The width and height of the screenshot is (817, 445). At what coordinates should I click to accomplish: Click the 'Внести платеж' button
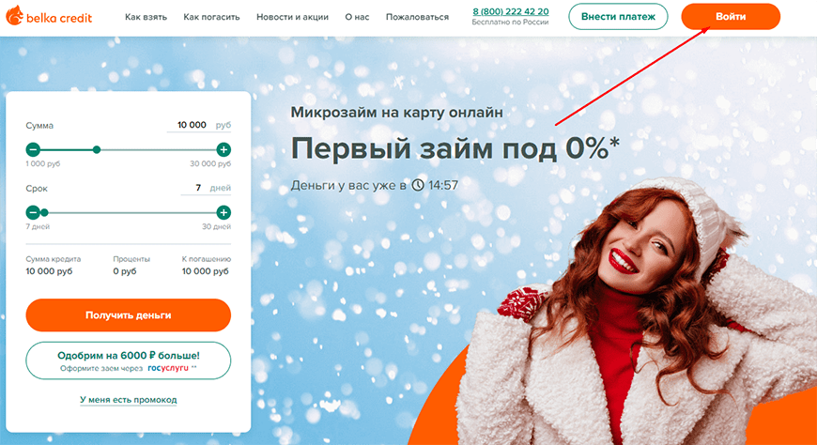point(618,17)
